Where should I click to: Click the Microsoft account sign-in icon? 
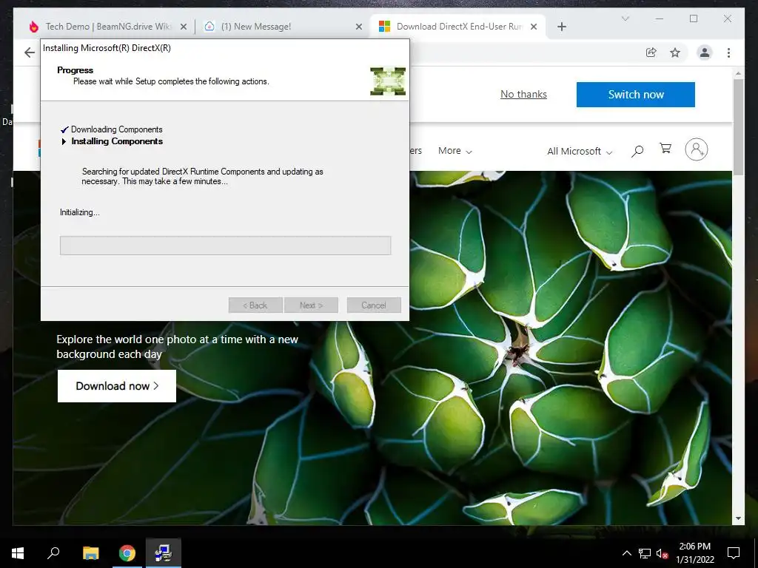tap(696, 149)
